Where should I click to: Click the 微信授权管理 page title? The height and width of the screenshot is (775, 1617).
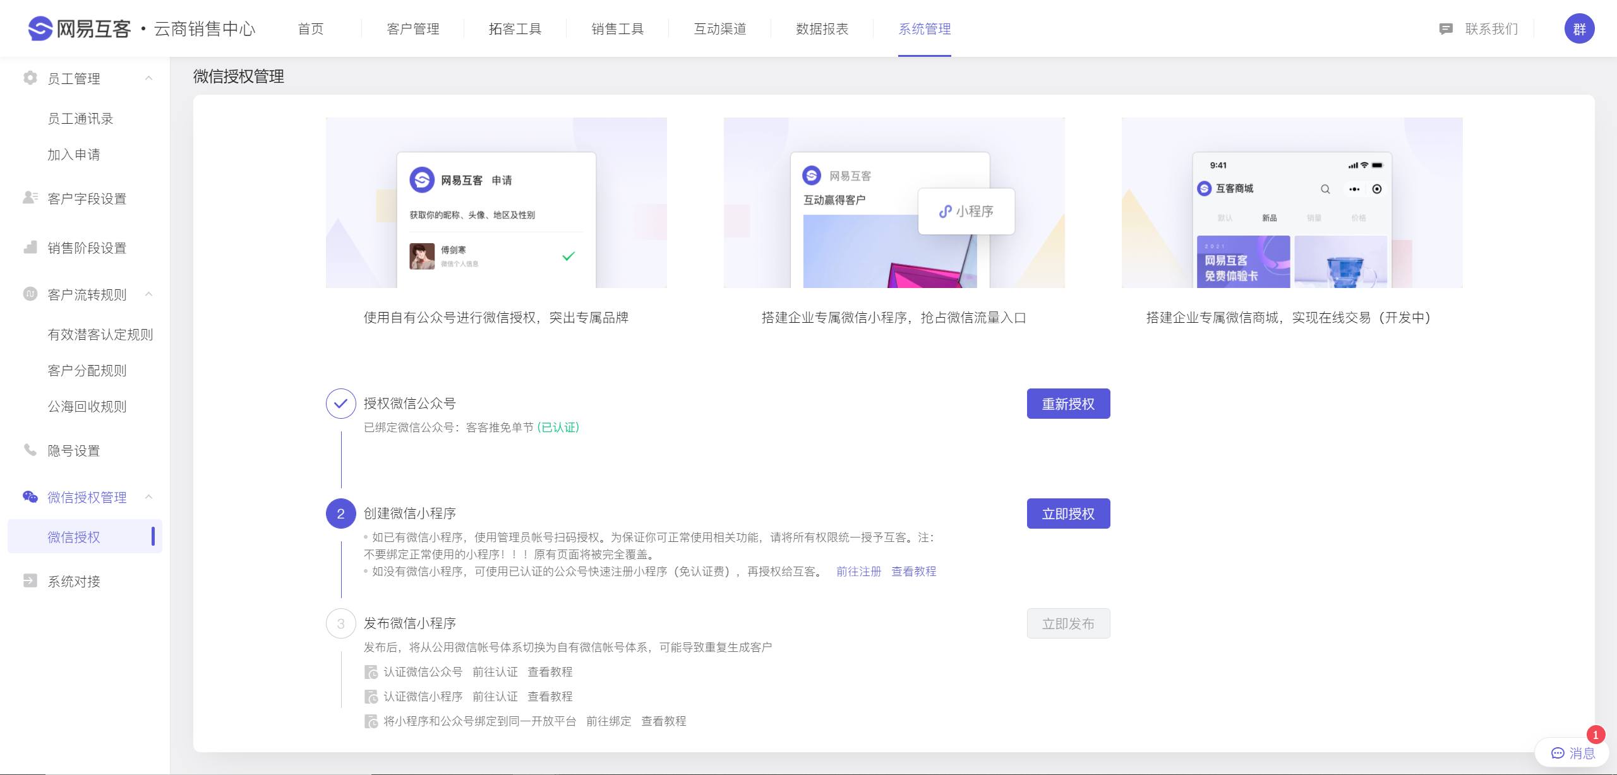click(239, 76)
